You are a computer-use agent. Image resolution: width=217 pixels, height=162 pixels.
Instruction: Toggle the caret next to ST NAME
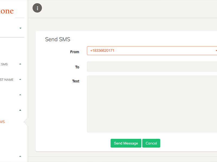pyautogui.click(x=20, y=80)
